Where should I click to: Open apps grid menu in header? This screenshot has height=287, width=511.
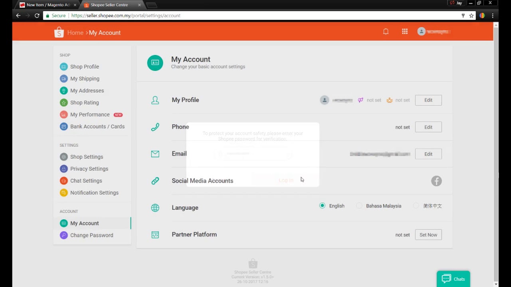pyautogui.click(x=405, y=31)
